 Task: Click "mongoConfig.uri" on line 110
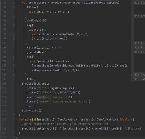60,88
